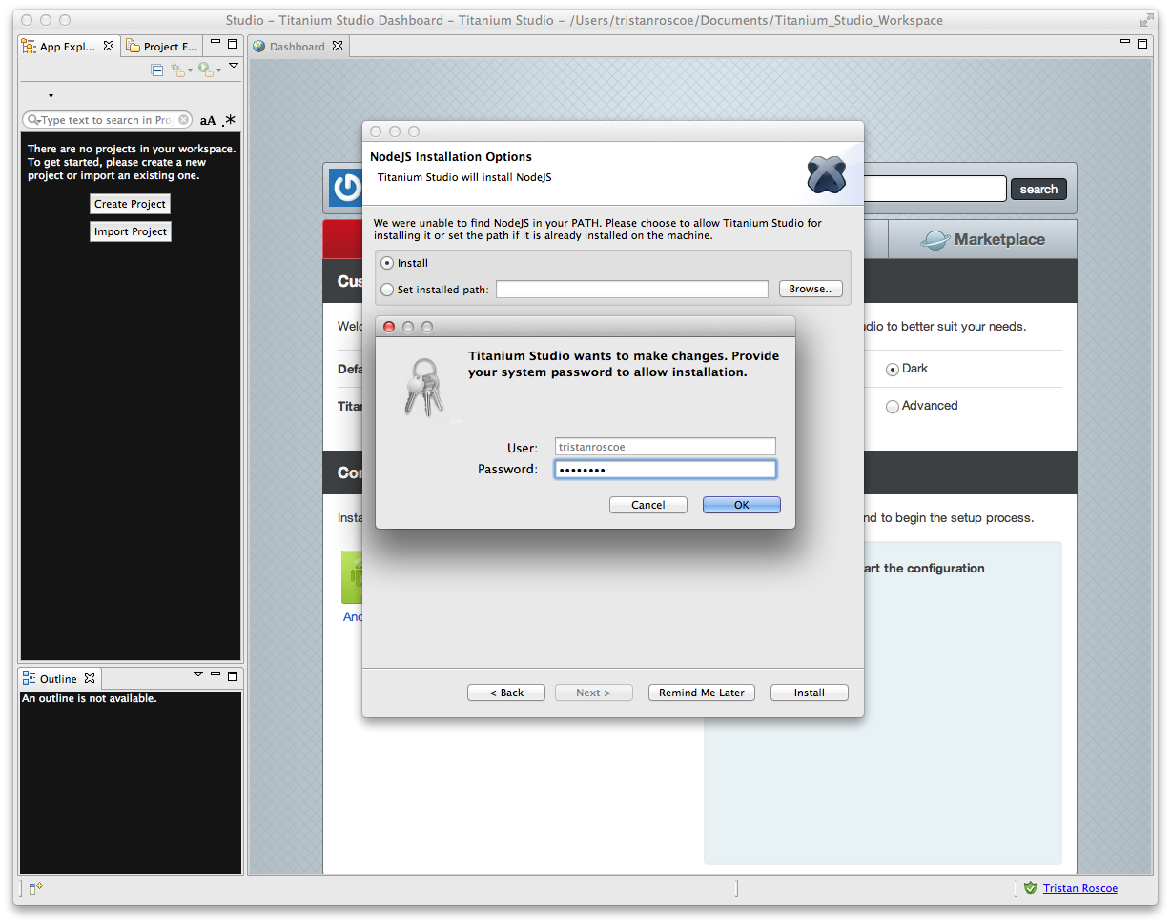This screenshot has width=1171, height=924.
Task: Select Install radio option in NodeJS dialog
Action: pyautogui.click(x=386, y=263)
